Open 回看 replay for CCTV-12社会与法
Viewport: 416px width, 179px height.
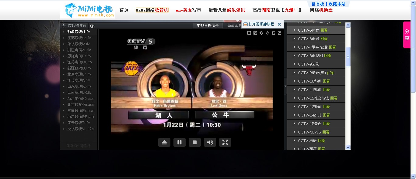[334, 98]
